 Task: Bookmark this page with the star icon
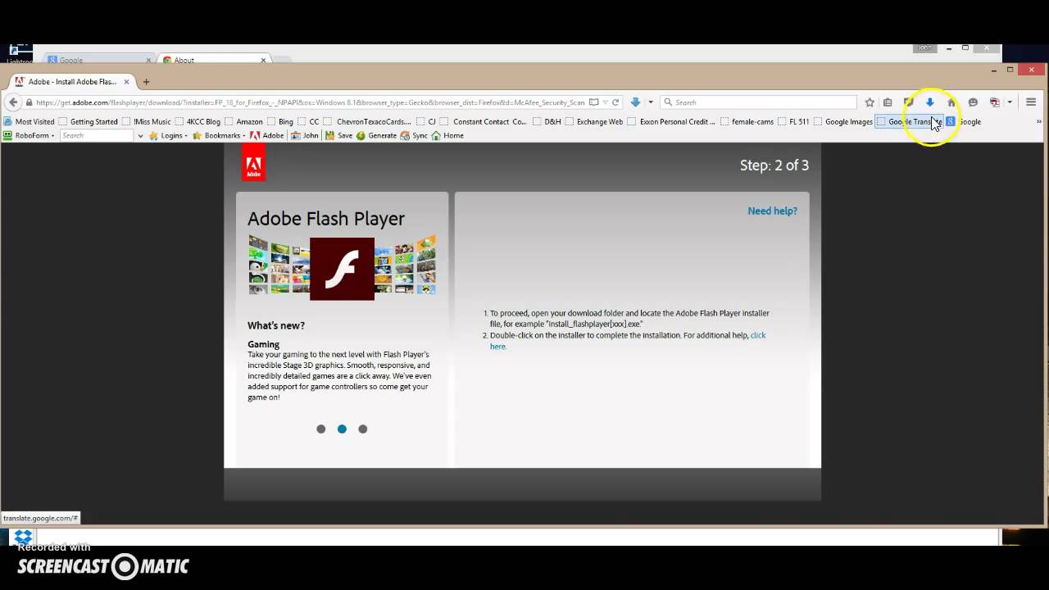870,102
